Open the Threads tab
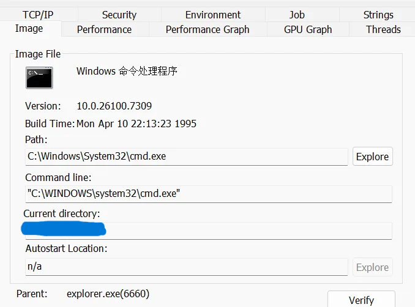 (383, 29)
